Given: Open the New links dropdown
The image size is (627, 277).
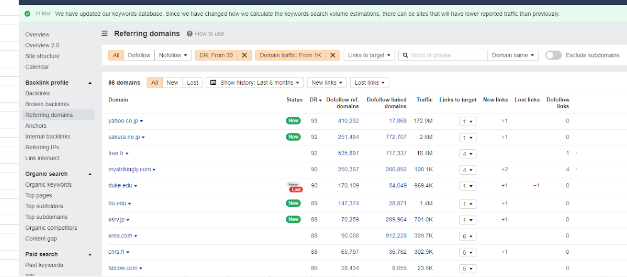Looking at the screenshot, I should click(327, 83).
